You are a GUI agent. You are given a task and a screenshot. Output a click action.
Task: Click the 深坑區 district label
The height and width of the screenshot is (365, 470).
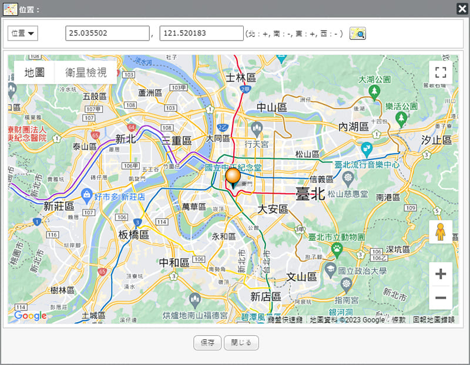tap(398, 249)
